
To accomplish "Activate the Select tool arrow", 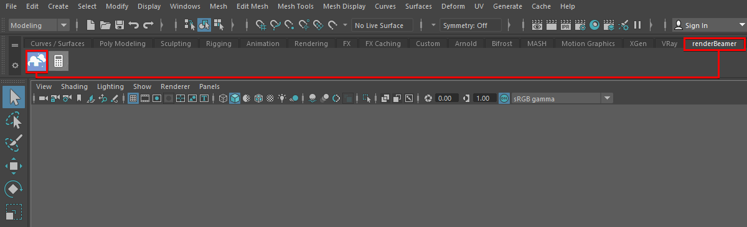I will [x=14, y=97].
